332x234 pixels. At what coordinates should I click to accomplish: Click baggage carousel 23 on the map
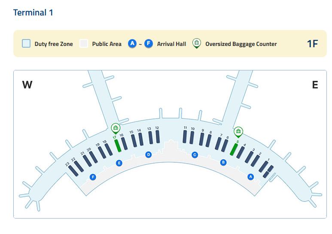(x=73, y=169)
